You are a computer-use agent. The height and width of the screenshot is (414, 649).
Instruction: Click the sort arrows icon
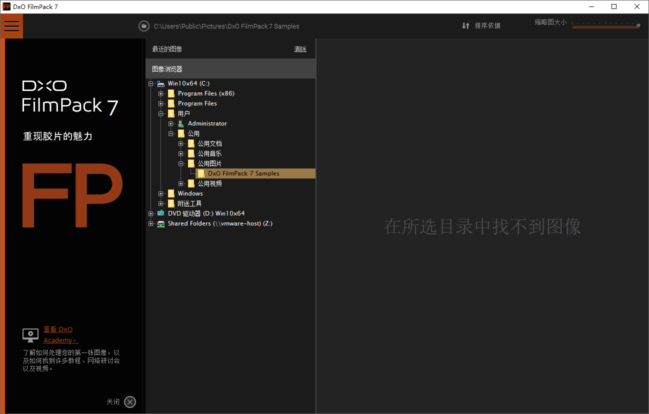[x=465, y=25]
